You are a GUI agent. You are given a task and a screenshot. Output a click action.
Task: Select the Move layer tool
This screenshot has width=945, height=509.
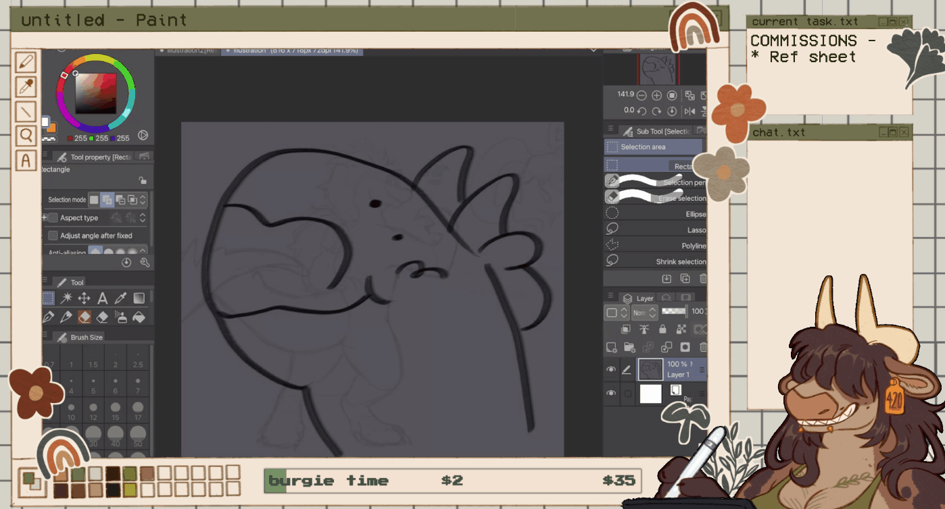pyautogui.click(x=84, y=298)
